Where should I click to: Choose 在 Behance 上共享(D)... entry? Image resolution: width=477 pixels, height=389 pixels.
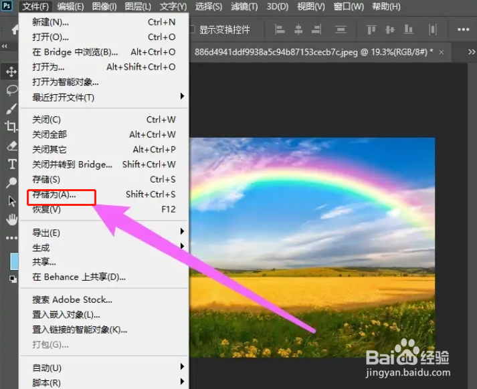104,277
